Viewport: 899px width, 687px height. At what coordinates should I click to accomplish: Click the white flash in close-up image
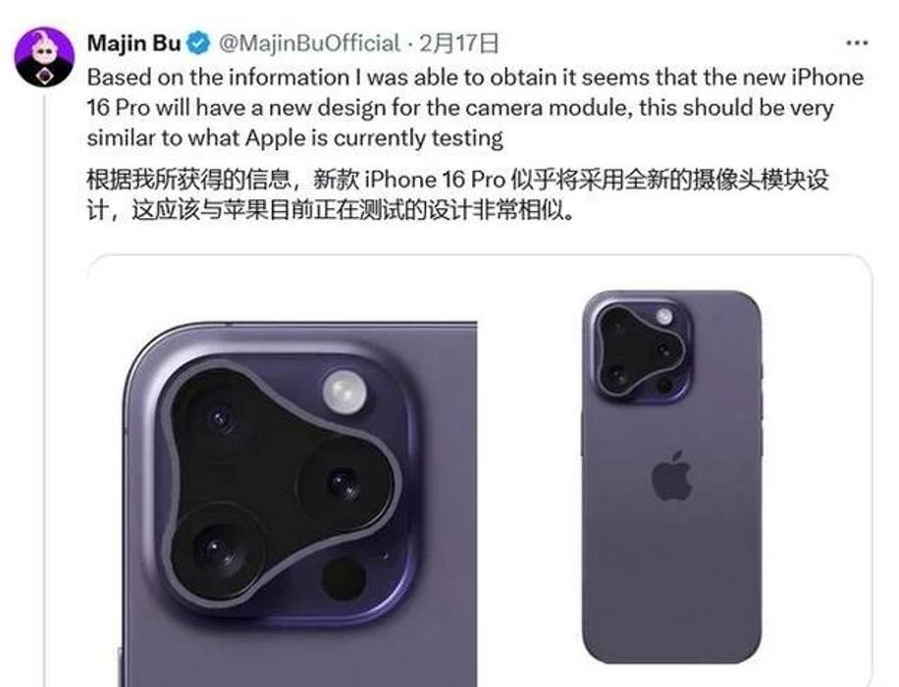click(x=344, y=392)
